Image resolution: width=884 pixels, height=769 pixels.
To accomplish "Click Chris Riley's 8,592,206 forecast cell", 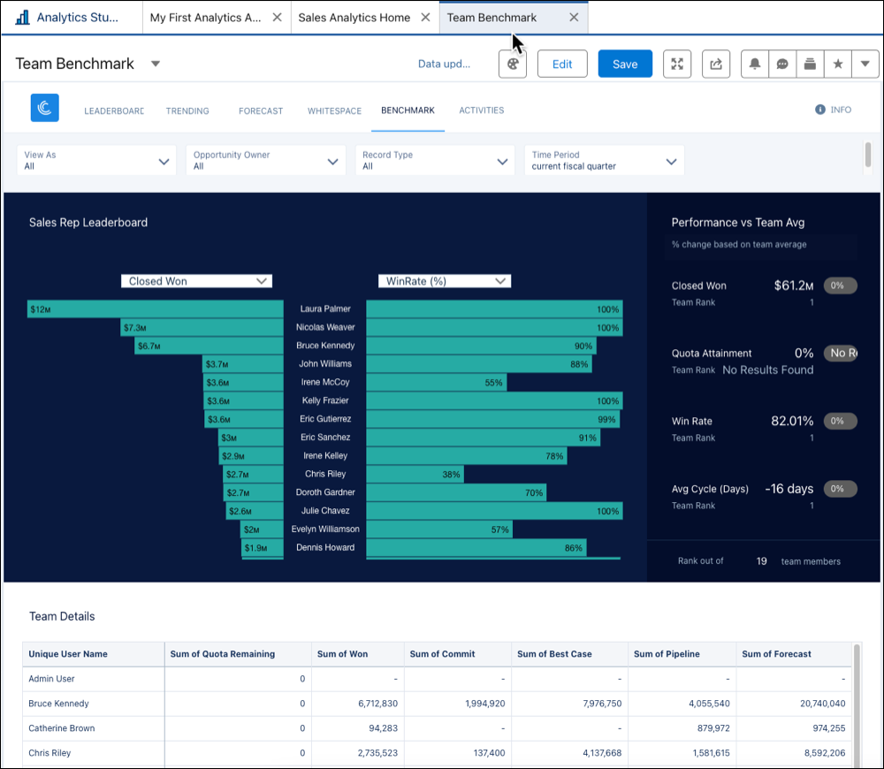I will [x=794, y=753].
